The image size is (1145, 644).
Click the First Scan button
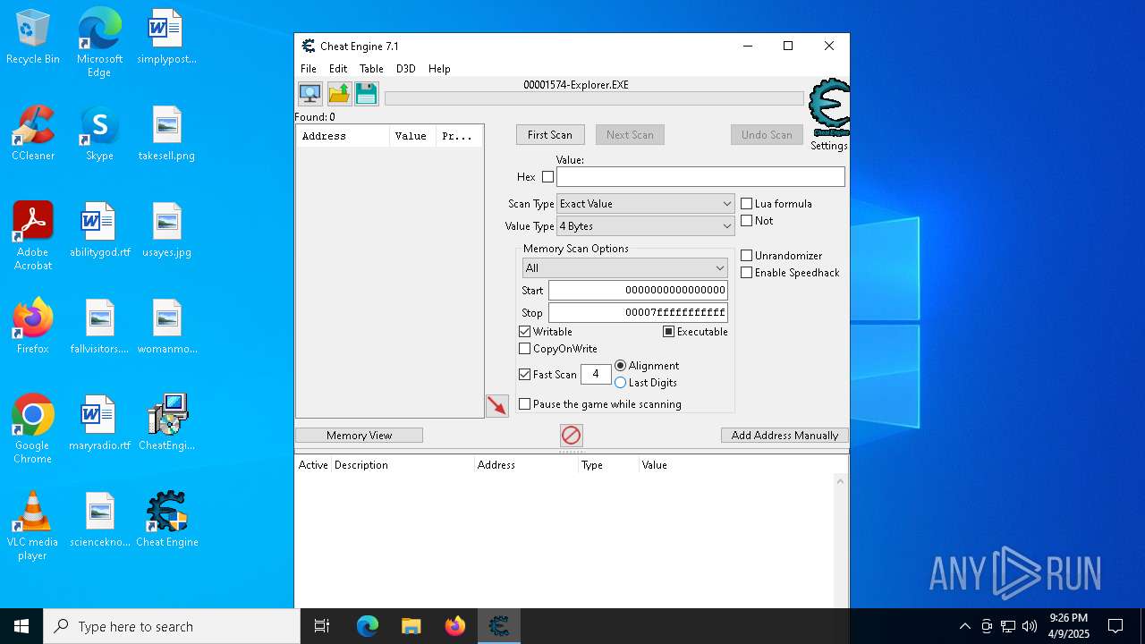550,135
